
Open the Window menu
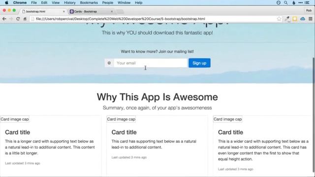coord(124,2)
